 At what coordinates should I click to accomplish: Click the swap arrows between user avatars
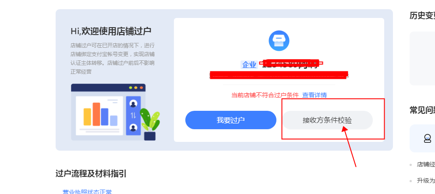134,116
